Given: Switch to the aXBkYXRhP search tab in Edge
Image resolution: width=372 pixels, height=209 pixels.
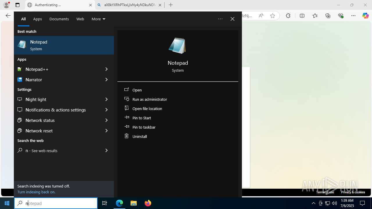Looking at the screenshot, I should [x=130, y=5].
